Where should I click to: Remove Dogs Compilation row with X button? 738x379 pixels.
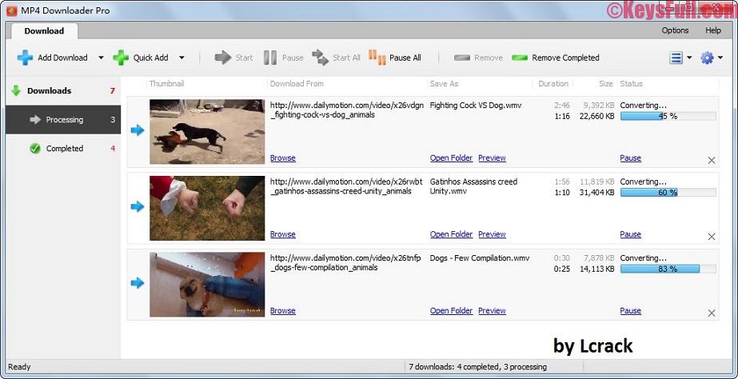click(712, 313)
